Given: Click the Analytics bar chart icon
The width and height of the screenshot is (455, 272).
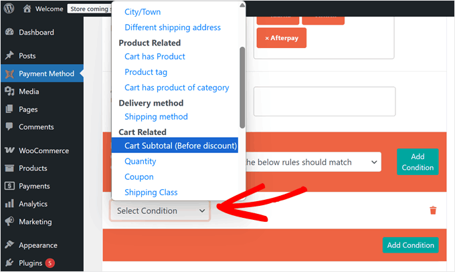Looking at the screenshot, I should [x=9, y=204].
